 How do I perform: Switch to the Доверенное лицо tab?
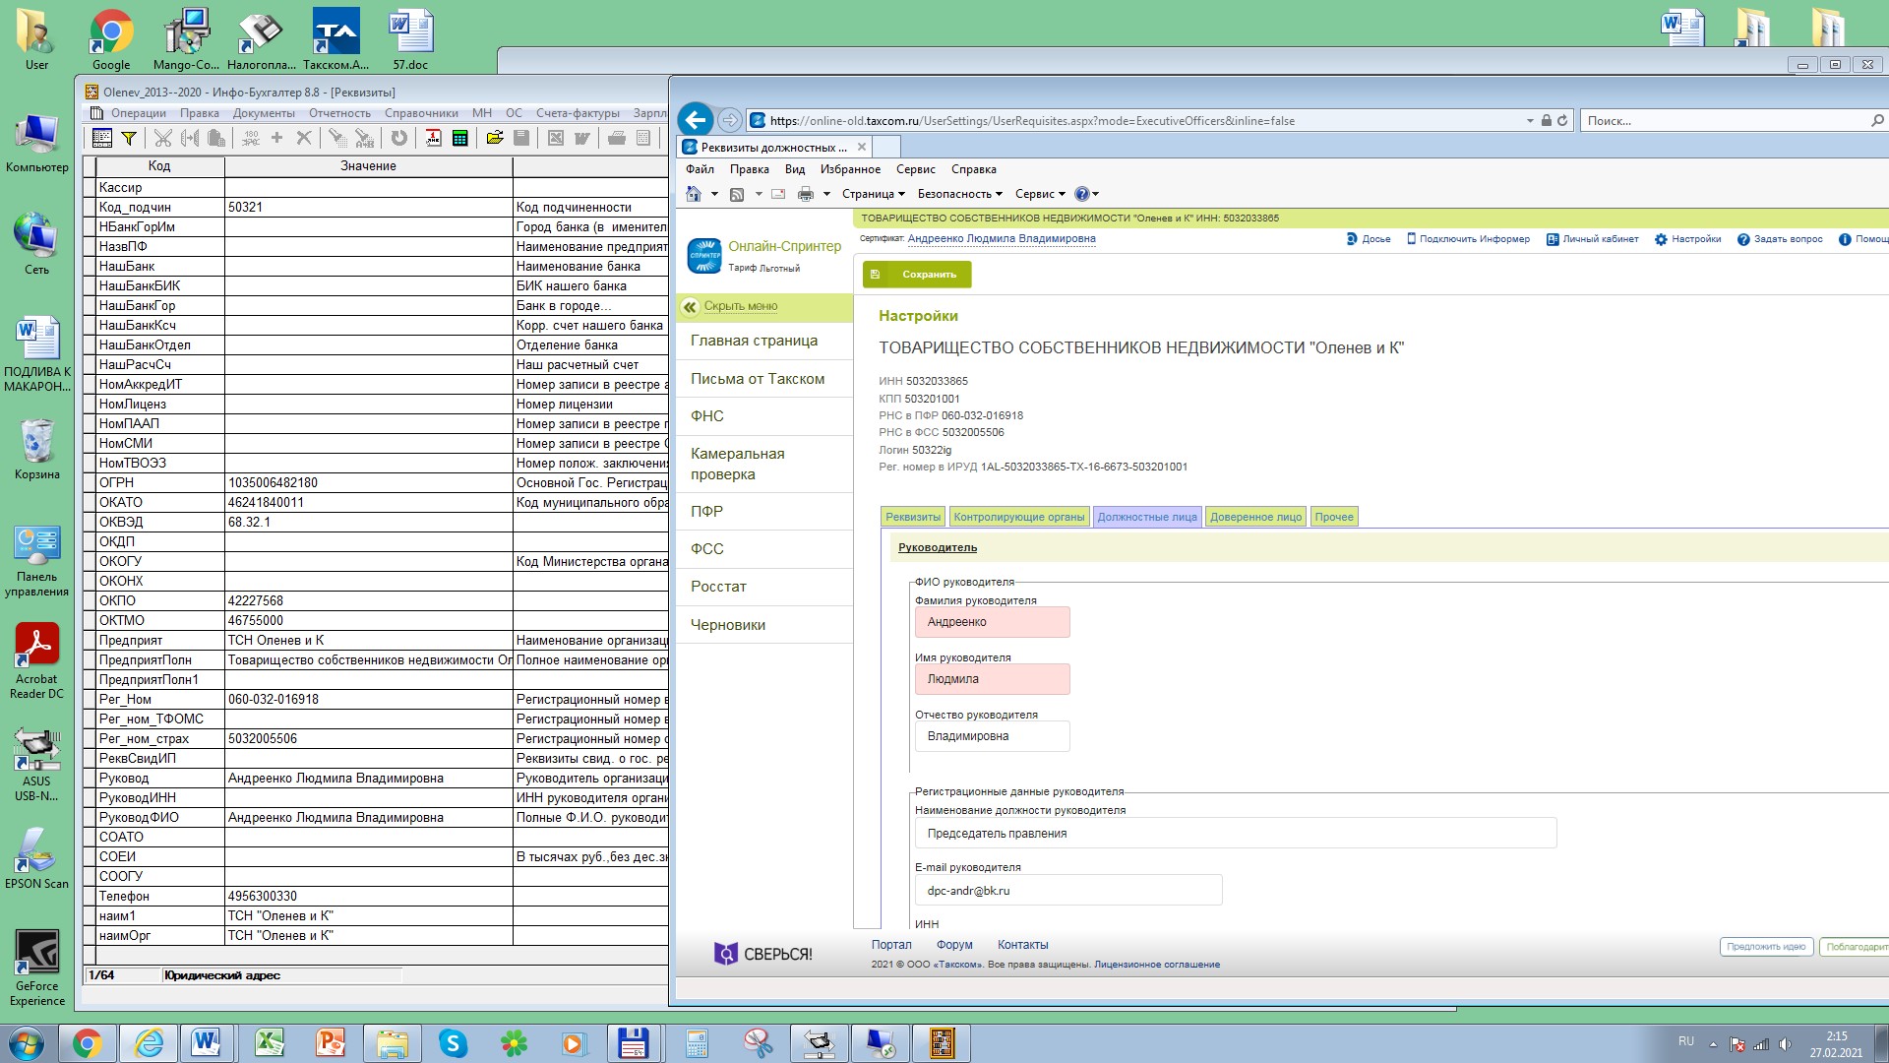[1255, 517]
